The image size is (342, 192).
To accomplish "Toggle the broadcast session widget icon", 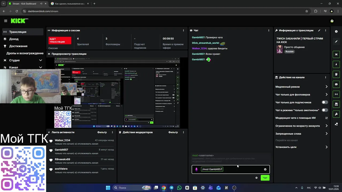I will coord(336,94).
